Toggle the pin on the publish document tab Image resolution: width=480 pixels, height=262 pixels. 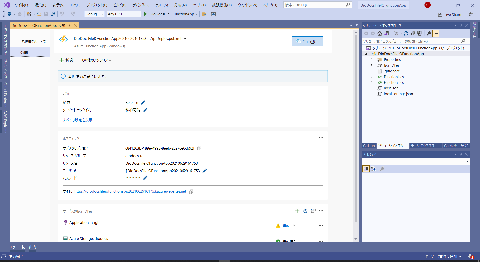pyautogui.click(x=70, y=25)
